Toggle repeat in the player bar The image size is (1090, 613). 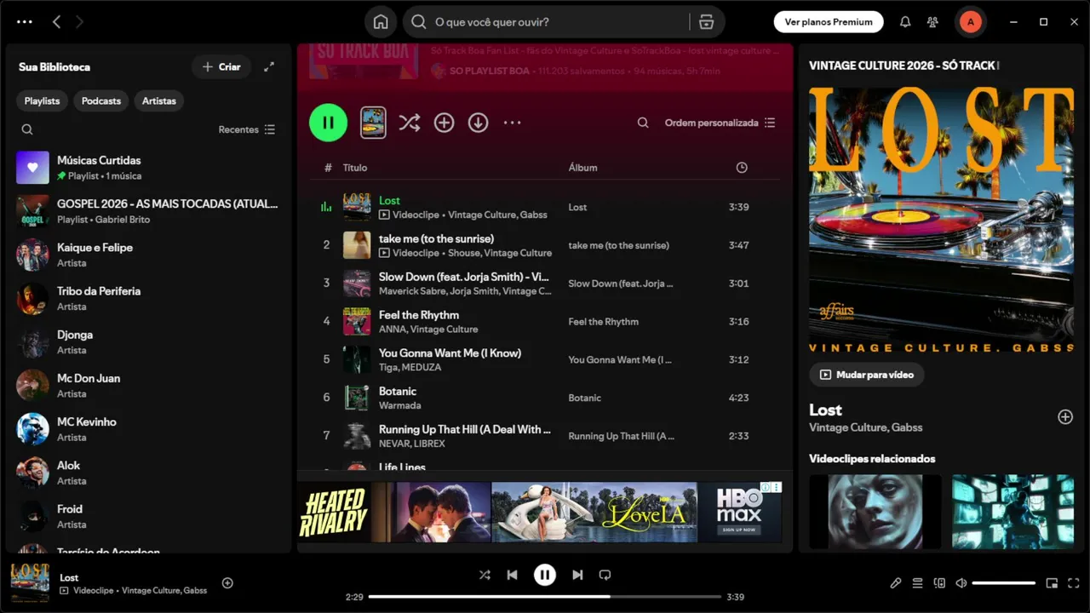click(x=605, y=575)
